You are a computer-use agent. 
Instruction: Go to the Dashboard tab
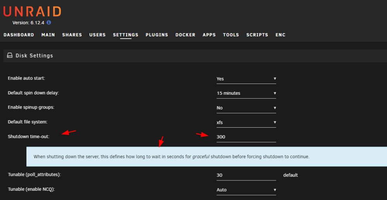pyautogui.click(x=19, y=35)
